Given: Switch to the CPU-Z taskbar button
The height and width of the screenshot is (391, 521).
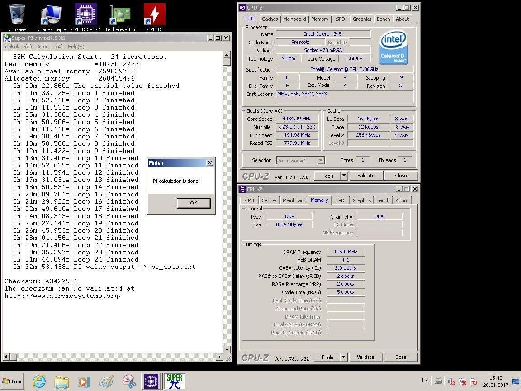Looking at the screenshot, I should pyautogui.click(x=151, y=381).
